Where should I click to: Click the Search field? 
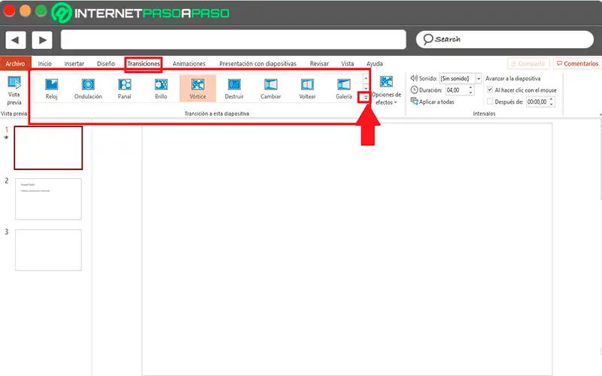click(x=505, y=40)
